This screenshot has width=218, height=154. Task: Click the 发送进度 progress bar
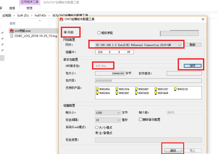click(148, 140)
